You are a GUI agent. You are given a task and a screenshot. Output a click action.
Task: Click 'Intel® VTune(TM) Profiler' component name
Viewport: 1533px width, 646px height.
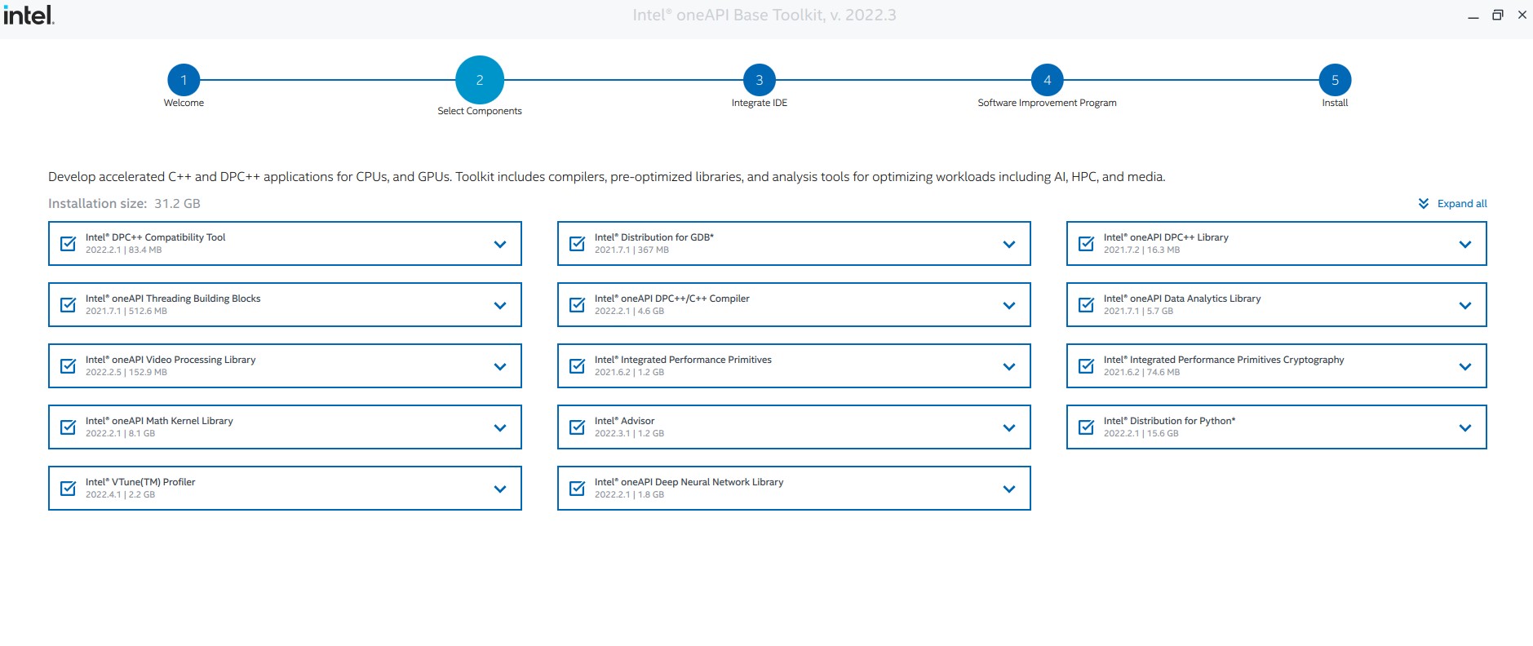[x=140, y=482]
